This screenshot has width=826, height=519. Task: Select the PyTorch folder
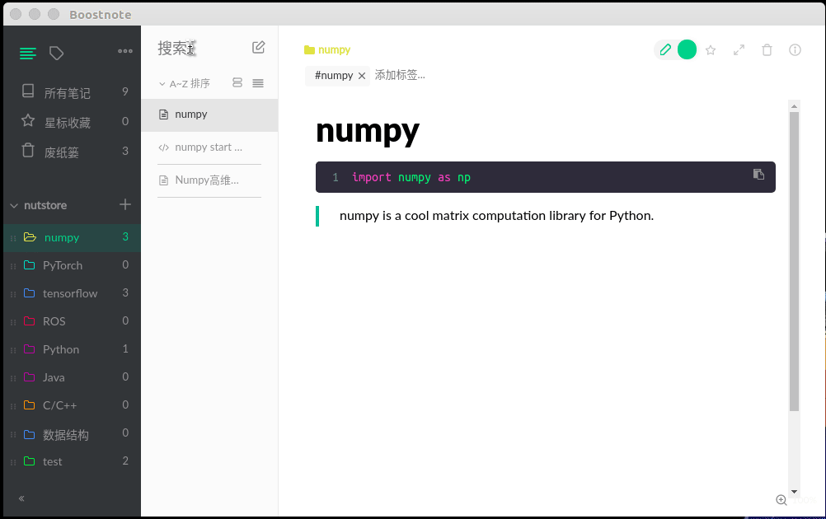coord(72,265)
